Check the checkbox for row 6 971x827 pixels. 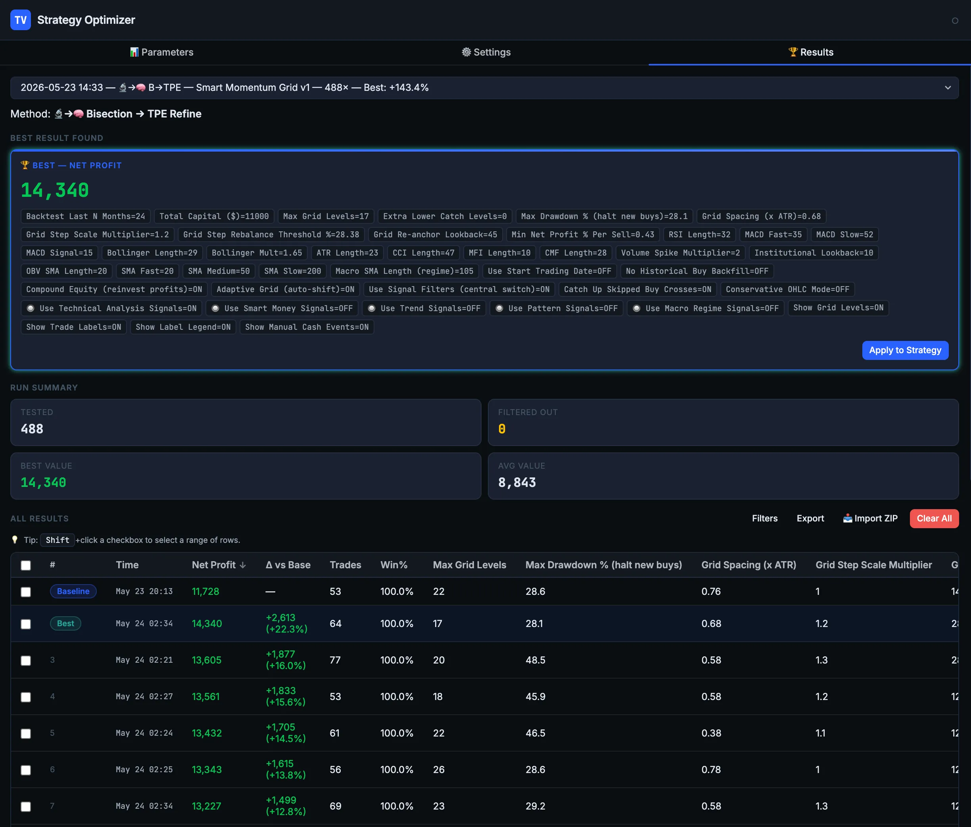[x=26, y=770]
